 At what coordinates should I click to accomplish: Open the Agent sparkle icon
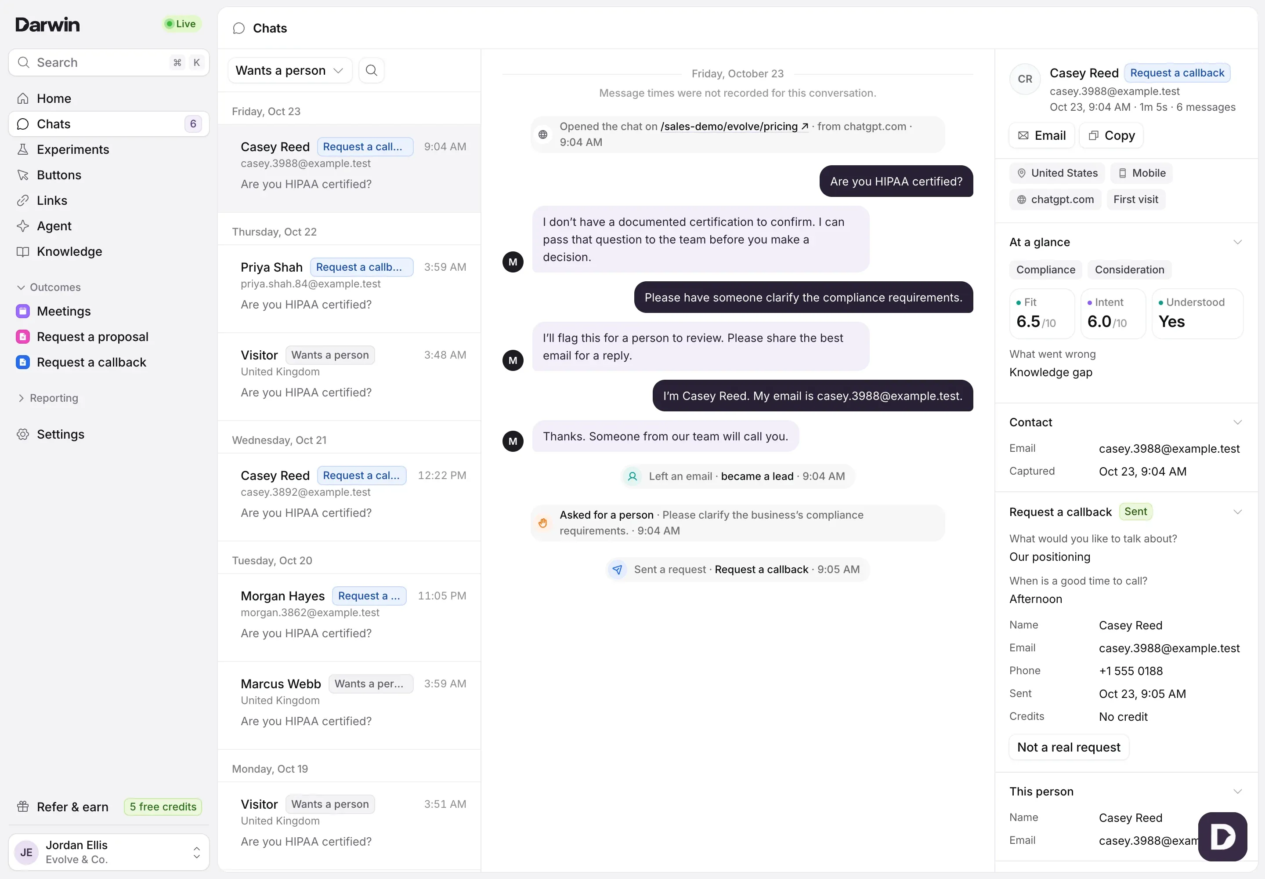22,226
